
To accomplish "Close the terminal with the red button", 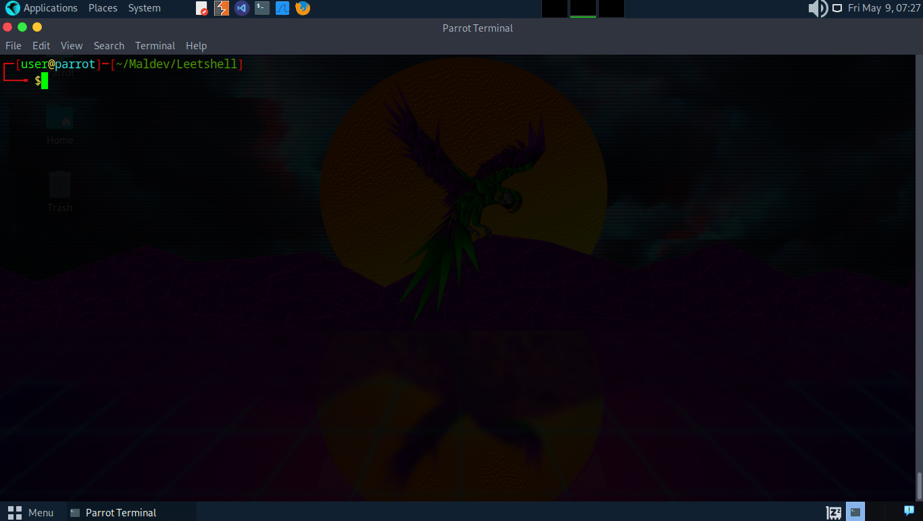I will pyautogui.click(x=7, y=27).
